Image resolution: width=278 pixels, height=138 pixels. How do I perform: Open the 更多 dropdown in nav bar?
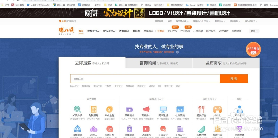(254, 31)
